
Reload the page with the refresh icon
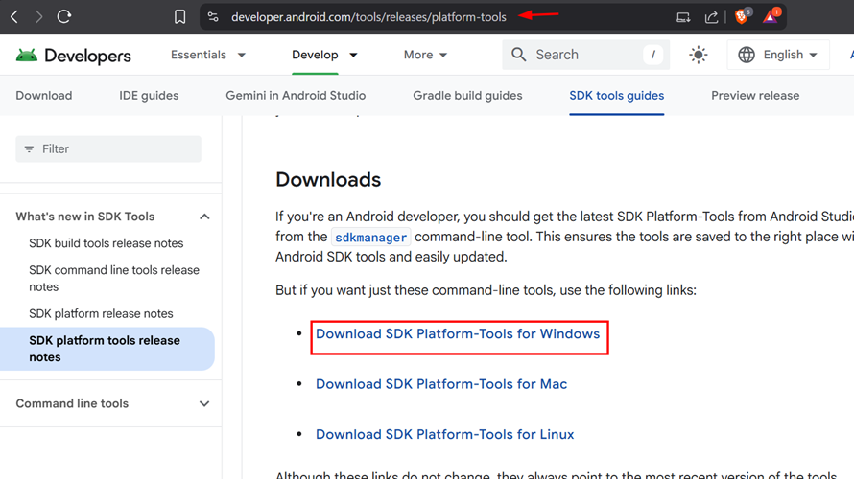64,16
